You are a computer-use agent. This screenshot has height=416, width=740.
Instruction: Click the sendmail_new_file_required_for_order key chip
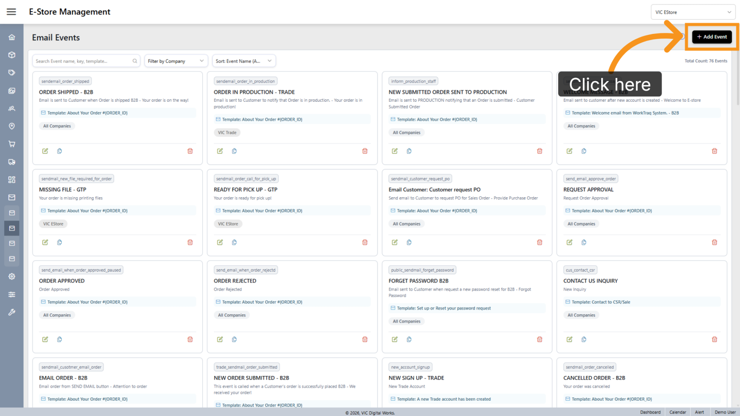[x=77, y=179]
